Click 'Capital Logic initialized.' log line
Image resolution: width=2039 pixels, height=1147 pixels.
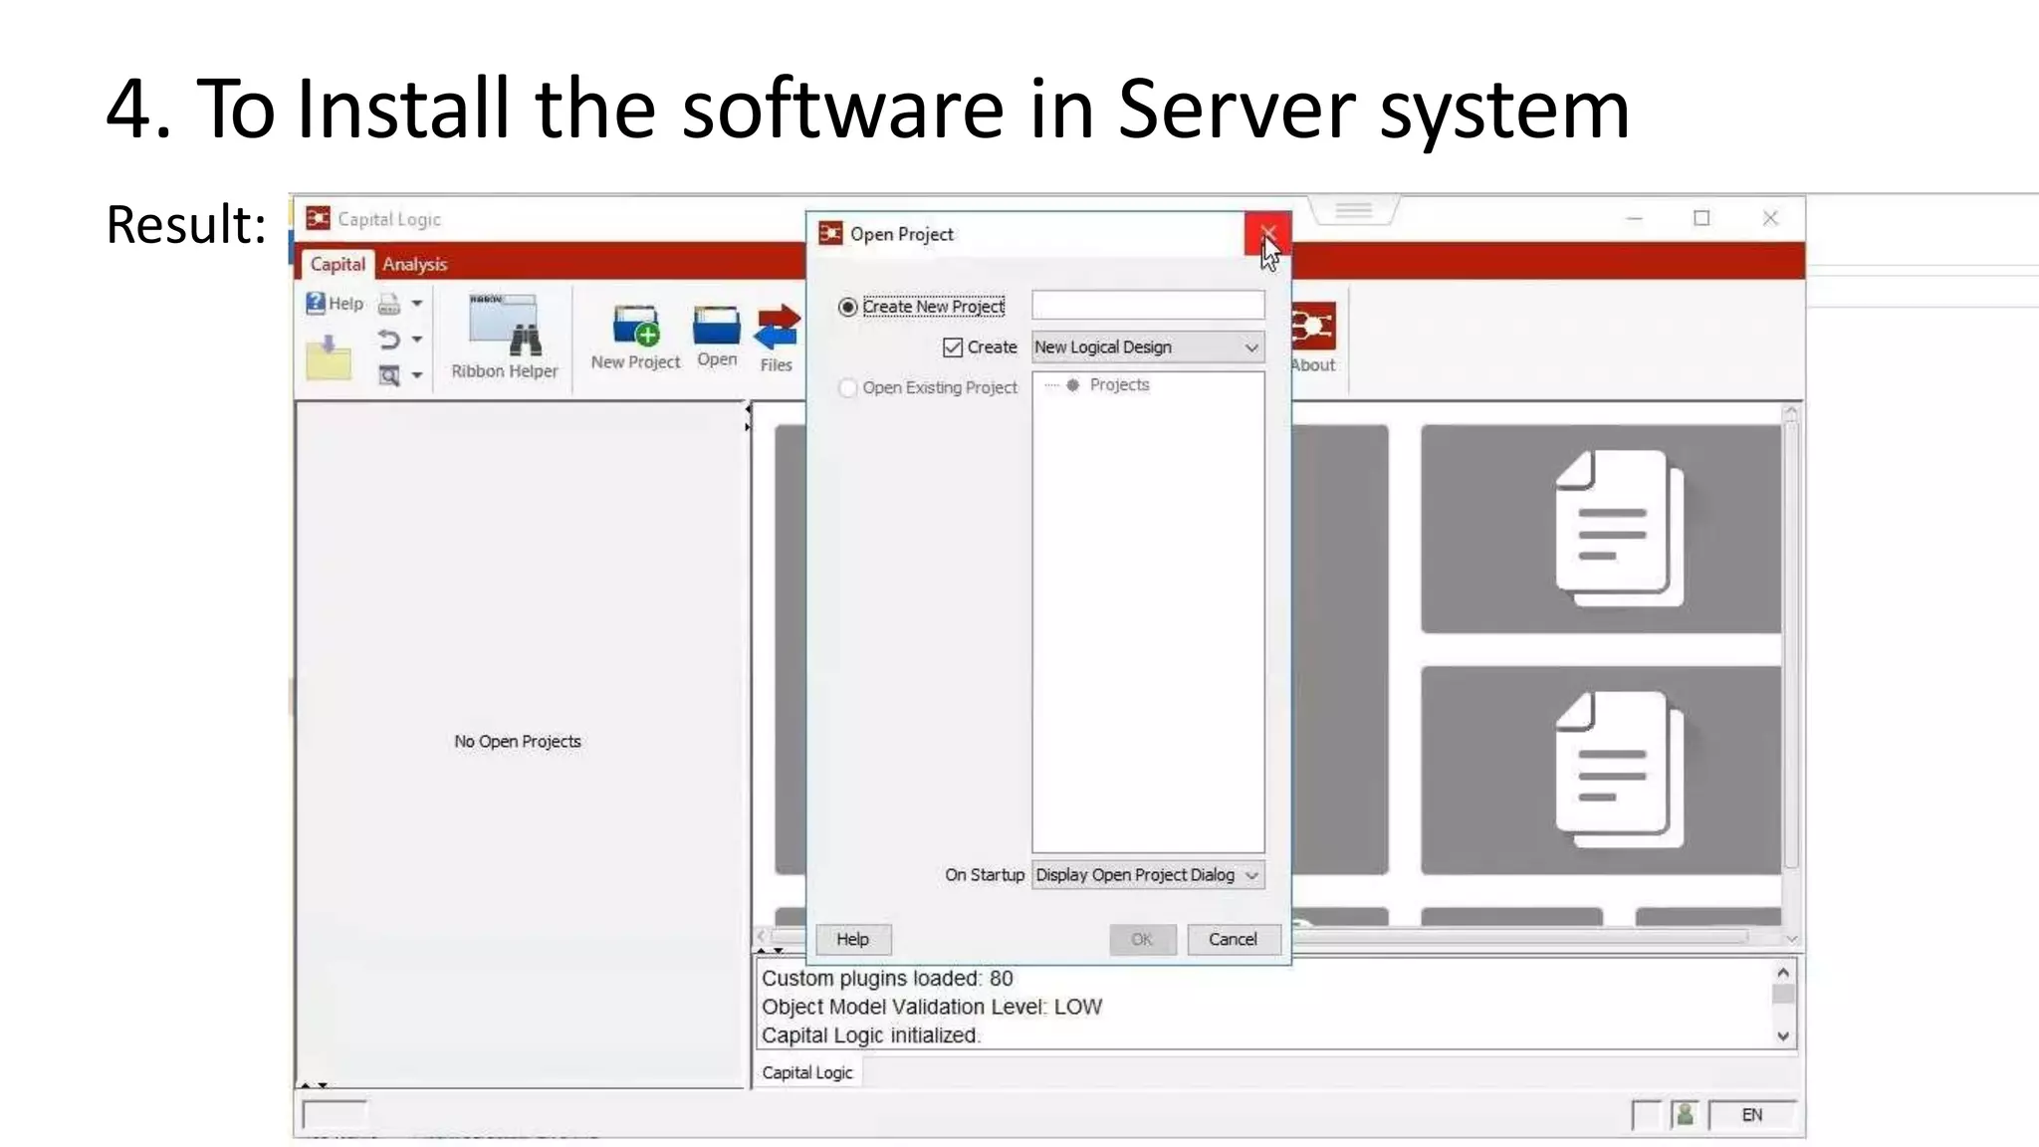tap(871, 1035)
